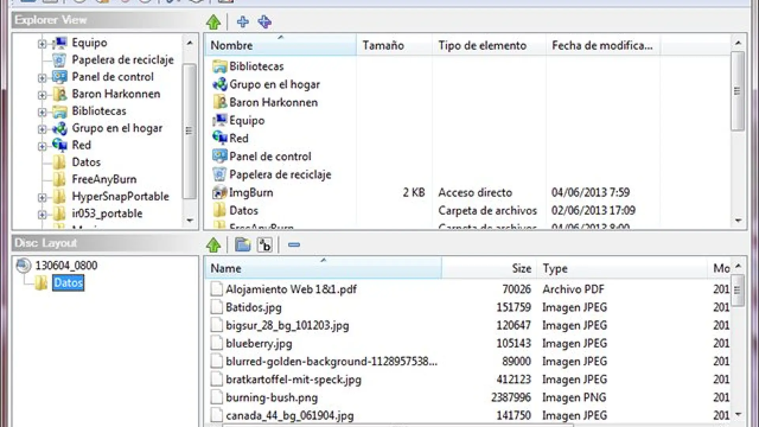This screenshot has width=759, height=427.
Task: Expand the Panel de control tree node
Action: 42,78
